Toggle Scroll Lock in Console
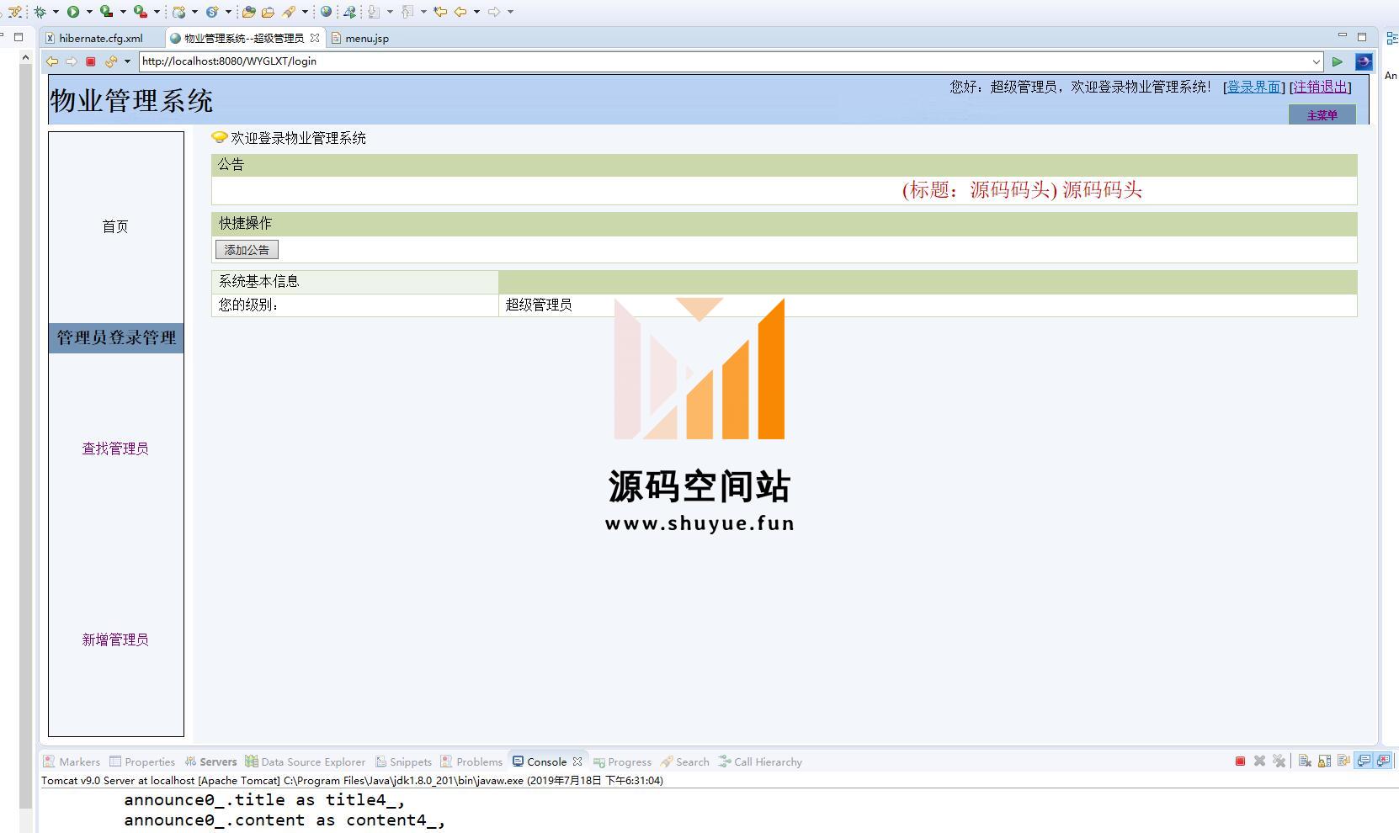 pyautogui.click(x=1324, y=761)
